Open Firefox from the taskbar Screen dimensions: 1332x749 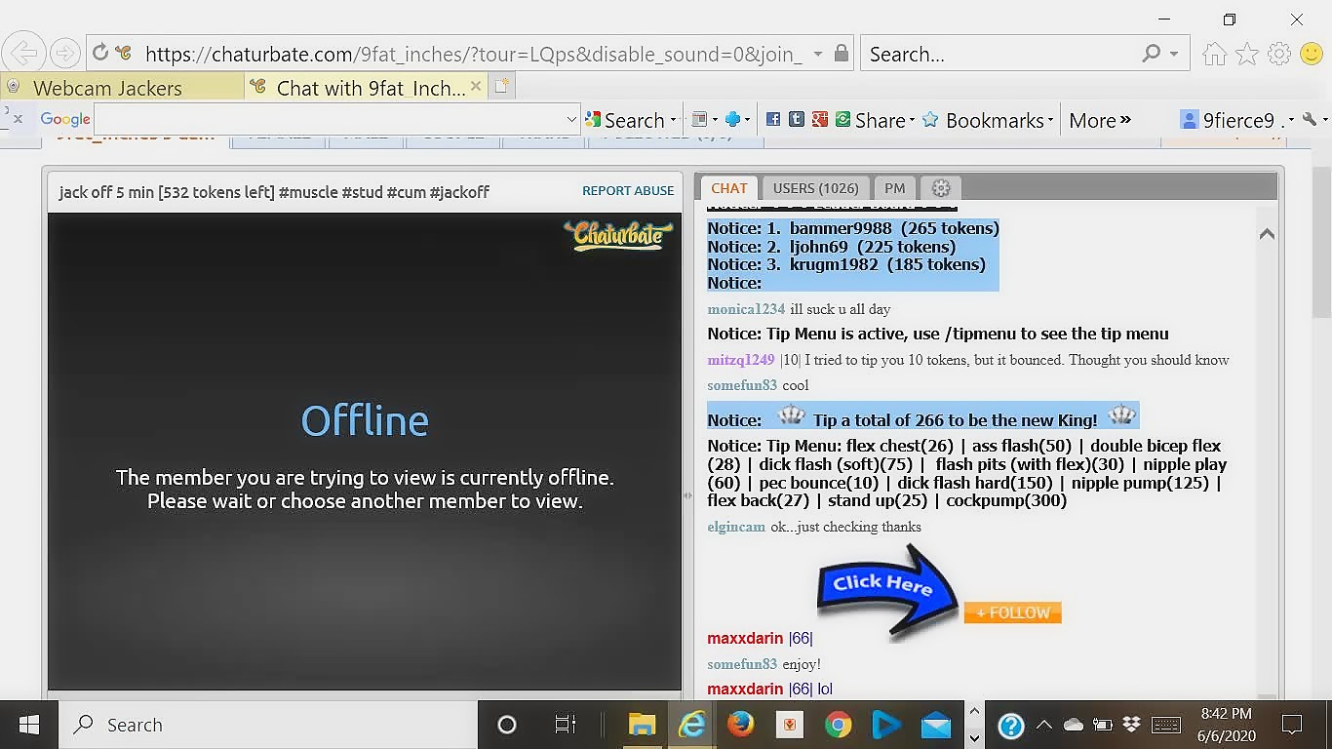tap(741, 725)
